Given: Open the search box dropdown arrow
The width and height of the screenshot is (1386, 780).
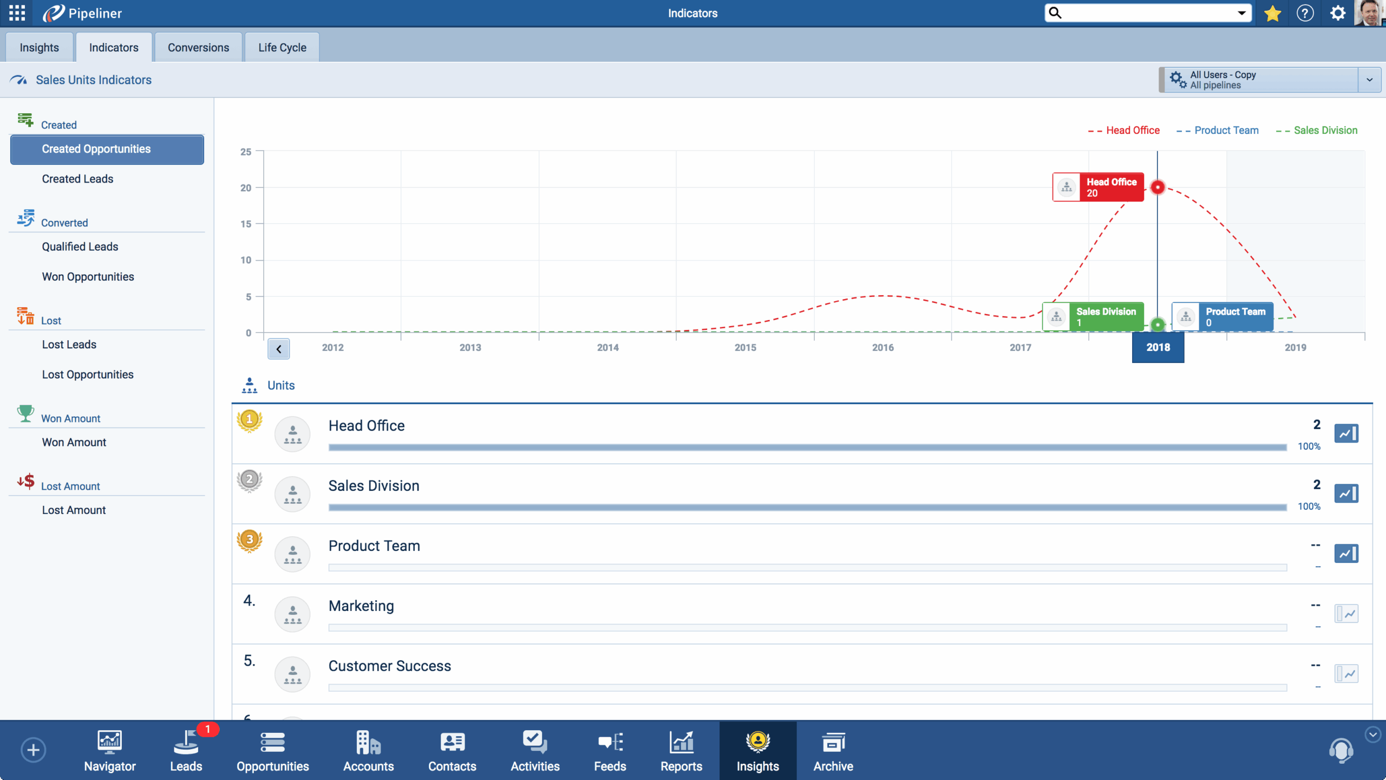Looking at the screenshot, I should pos(1241,13).
